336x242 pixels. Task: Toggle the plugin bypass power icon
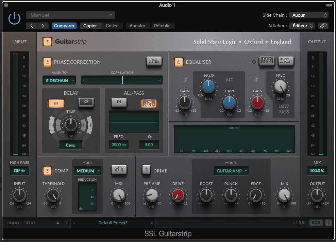pos(14,18)
